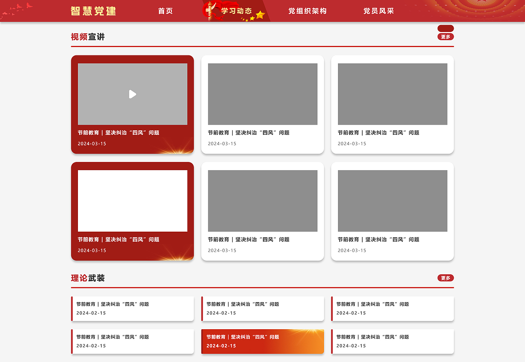Click the 视频宣讲 section heading
This screenshot has width=525, height=362.
tap(87, 36)
